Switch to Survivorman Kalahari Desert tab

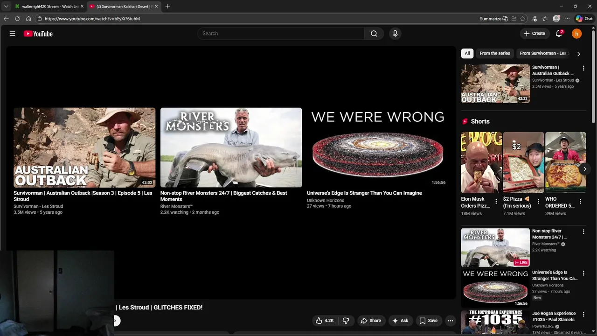pos(125,7)
